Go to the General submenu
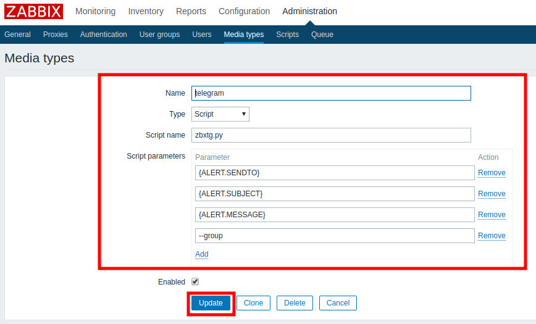This screenshot has height=324, width=536. tap(17, 35)
